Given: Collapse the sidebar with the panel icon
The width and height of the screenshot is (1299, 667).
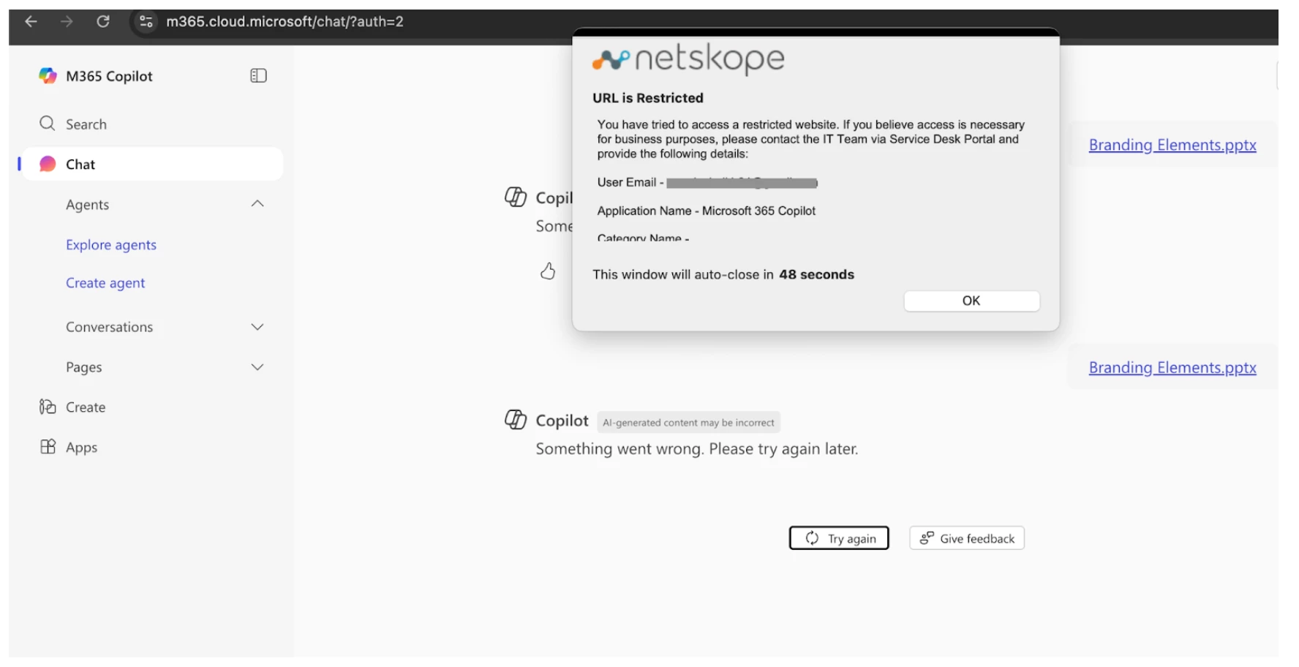Looking at the screenshot, I should (258, 75).
